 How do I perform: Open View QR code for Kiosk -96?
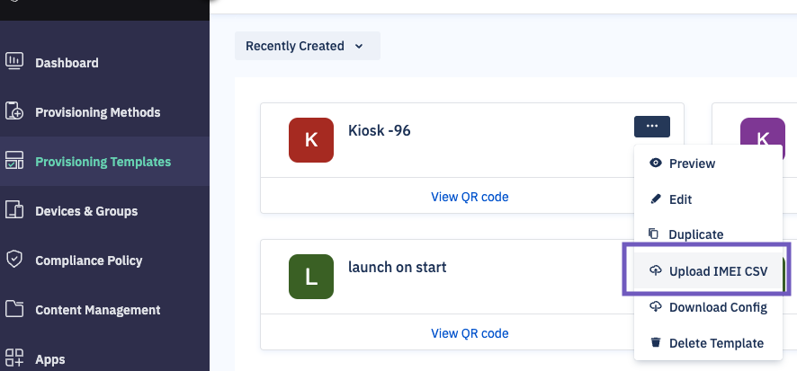470,197
